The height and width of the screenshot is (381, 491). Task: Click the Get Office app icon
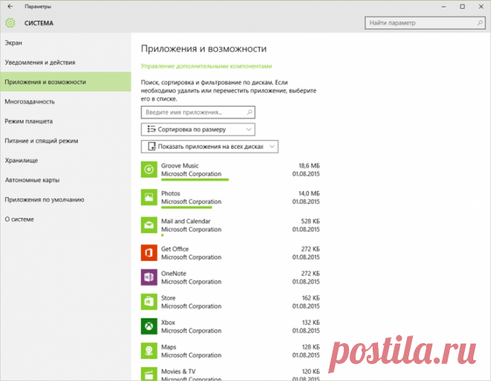(149, 253)
